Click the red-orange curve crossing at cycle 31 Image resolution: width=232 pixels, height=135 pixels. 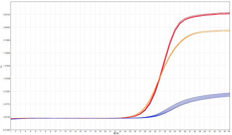point(159,79)
